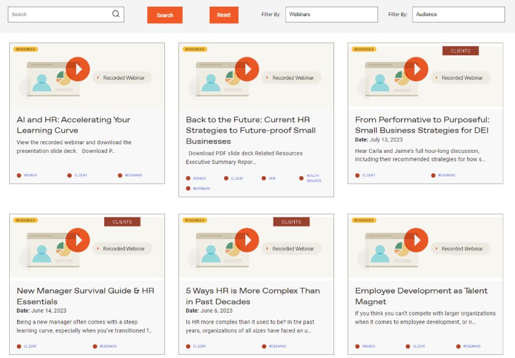Play the 5 Ways HR webinar

coord(247,240)
